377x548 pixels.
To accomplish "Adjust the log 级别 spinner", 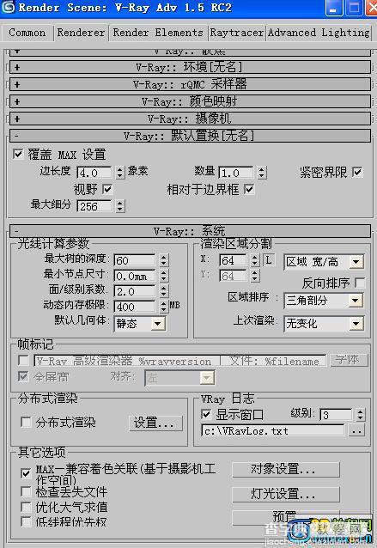I will [360, 415].
